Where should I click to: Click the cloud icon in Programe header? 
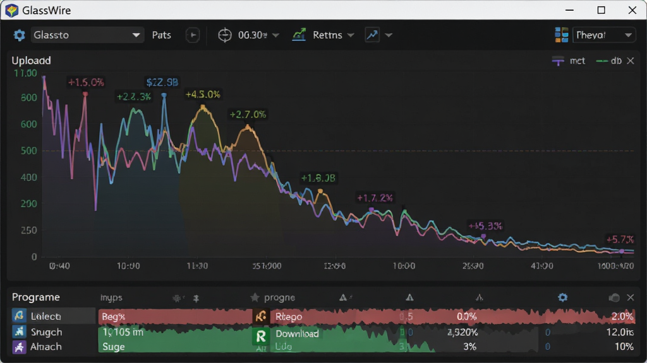pos(614,297)
